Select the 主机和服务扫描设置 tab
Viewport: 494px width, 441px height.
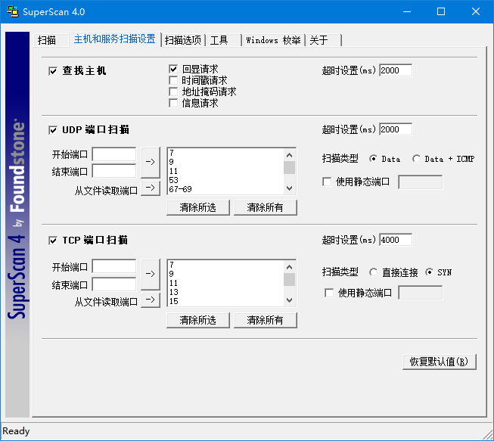click(x=115, y=39)
